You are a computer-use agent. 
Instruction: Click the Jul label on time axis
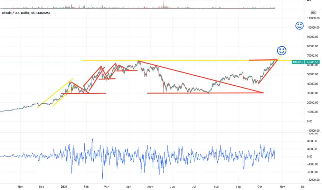point(194,187)
